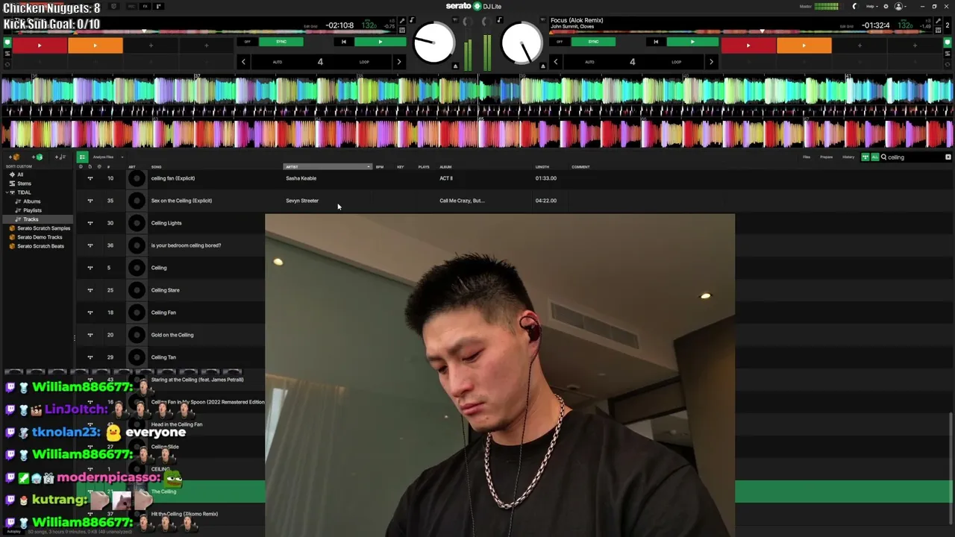
Task: Open TIDAL Playlists
Action: click(x=32, y=210)
